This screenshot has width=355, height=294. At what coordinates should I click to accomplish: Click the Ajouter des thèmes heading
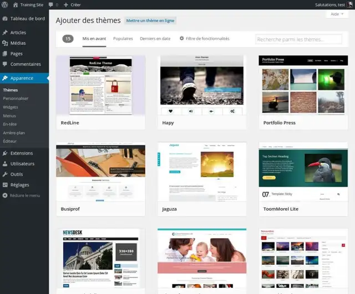tap(88, 20)
